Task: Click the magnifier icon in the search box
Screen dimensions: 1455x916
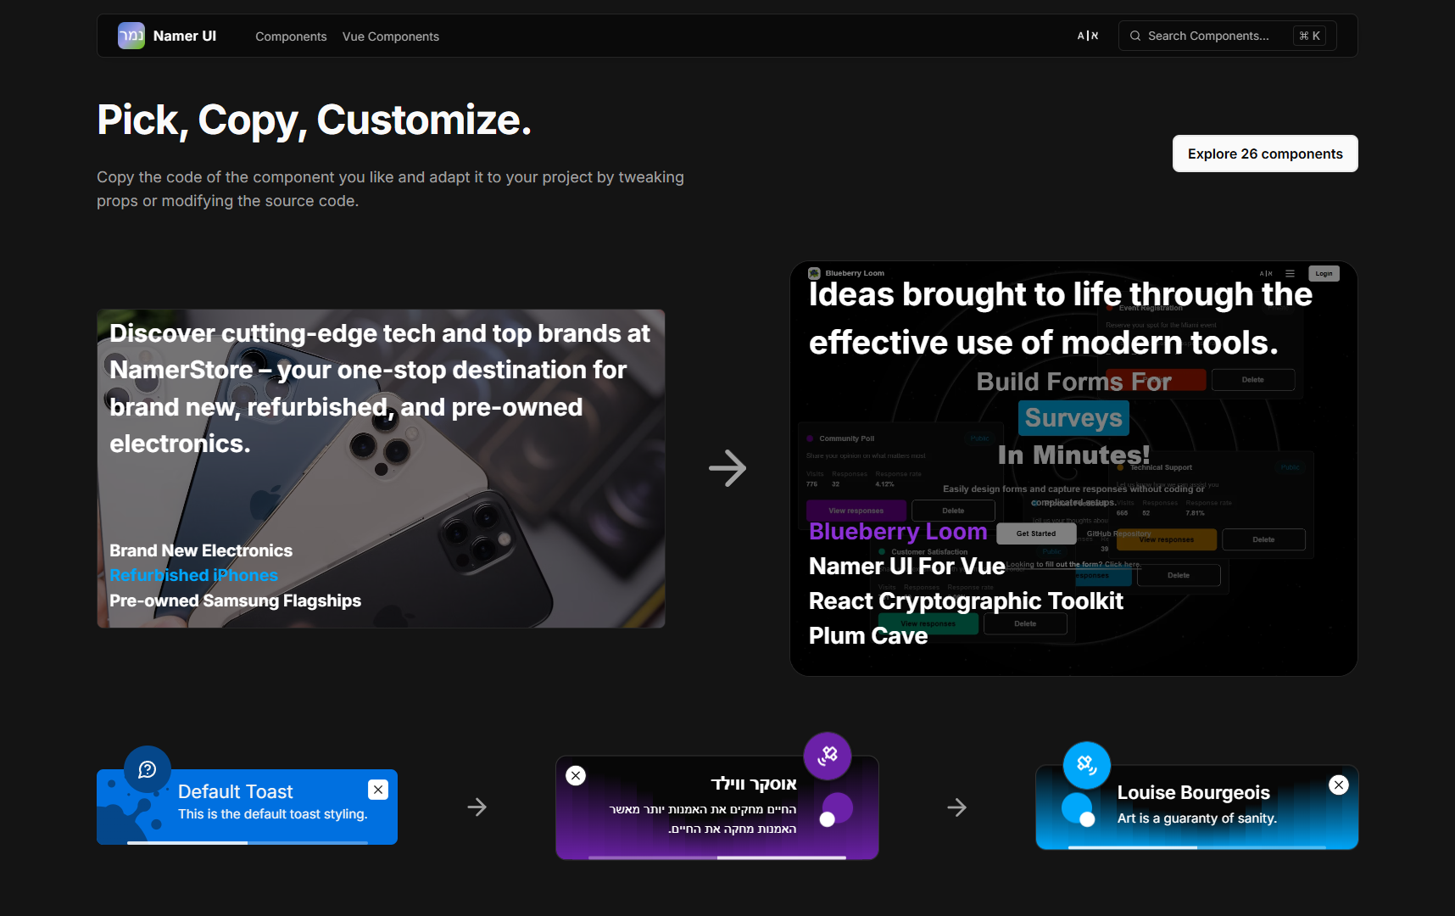Action: (1135, 36)
